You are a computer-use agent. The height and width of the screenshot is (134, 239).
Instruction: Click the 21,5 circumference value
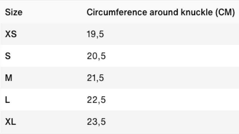pos(95,78)
